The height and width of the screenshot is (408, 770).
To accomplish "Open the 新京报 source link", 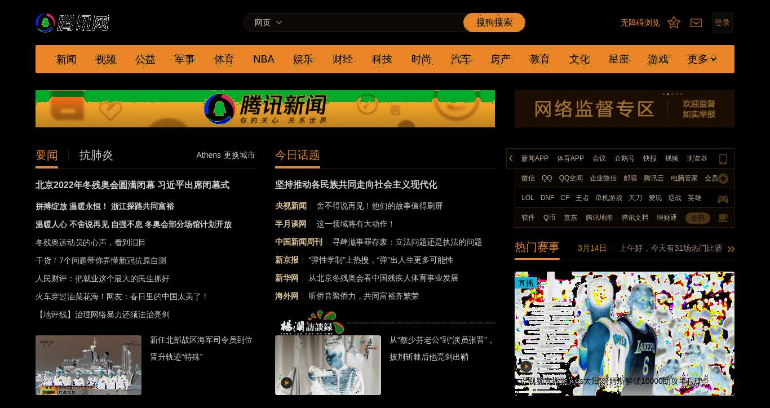I will pos(287,260).
